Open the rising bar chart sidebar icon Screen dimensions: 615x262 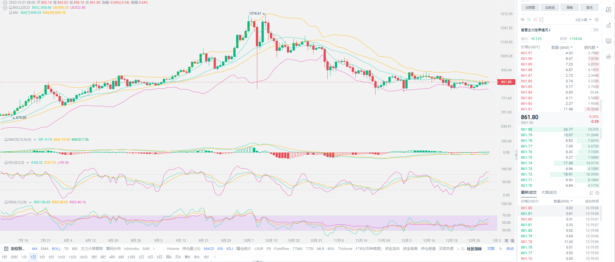[609, 25]
